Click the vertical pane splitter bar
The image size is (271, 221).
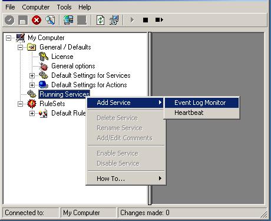pyautogui.click(x=150, y=118)
